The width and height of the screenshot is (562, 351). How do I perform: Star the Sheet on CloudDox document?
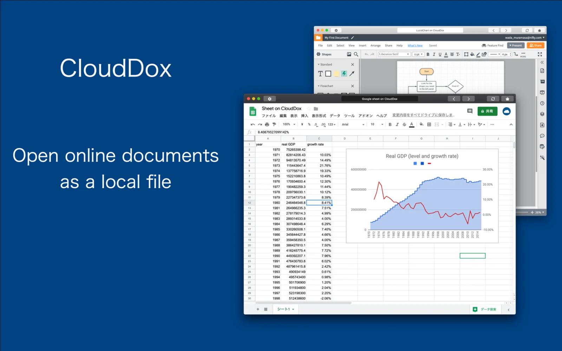pos(309,109)
